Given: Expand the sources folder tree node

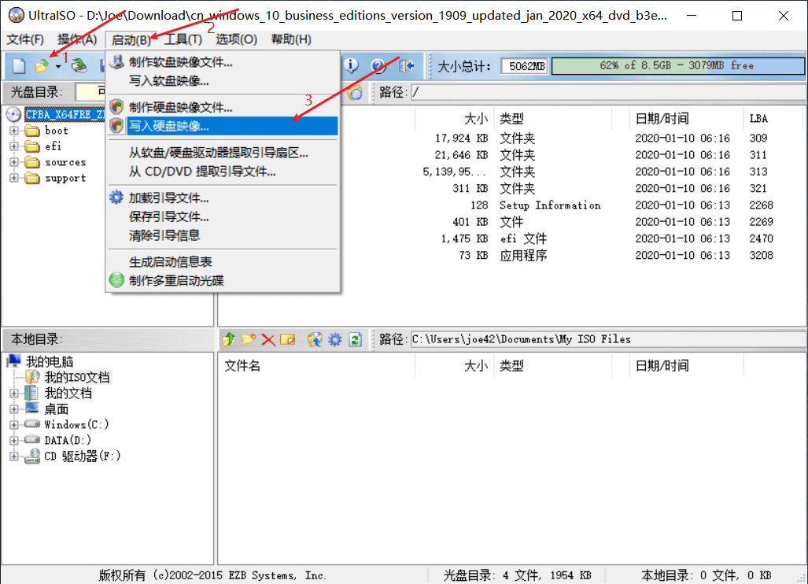Looking at the screenshot, I should (14, 162).
